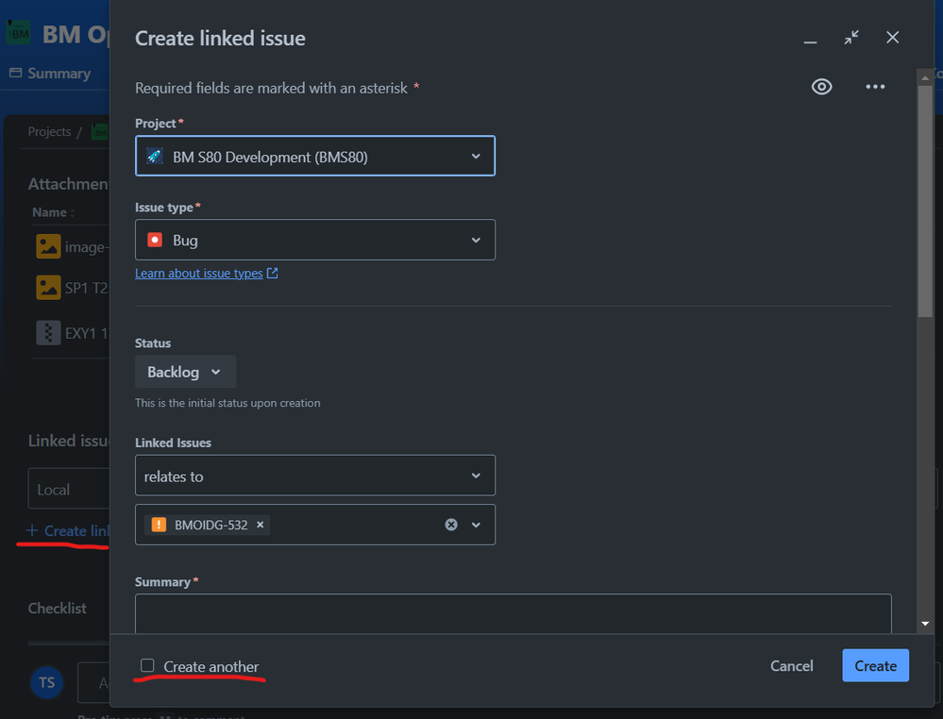Expand the Backlog status dropdown
The image size is (943, 719).
tap(185, 371)
